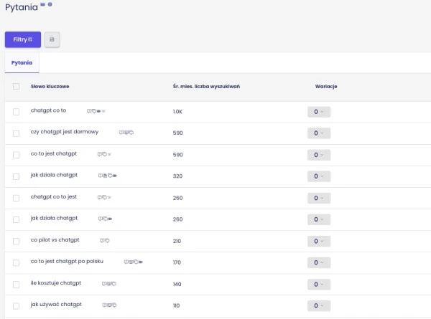Expand Wariacje dropdown in "jak używać chatgpt" row
Image resolution: width=431 pixels, height=319 pixels.
(318, 305)
